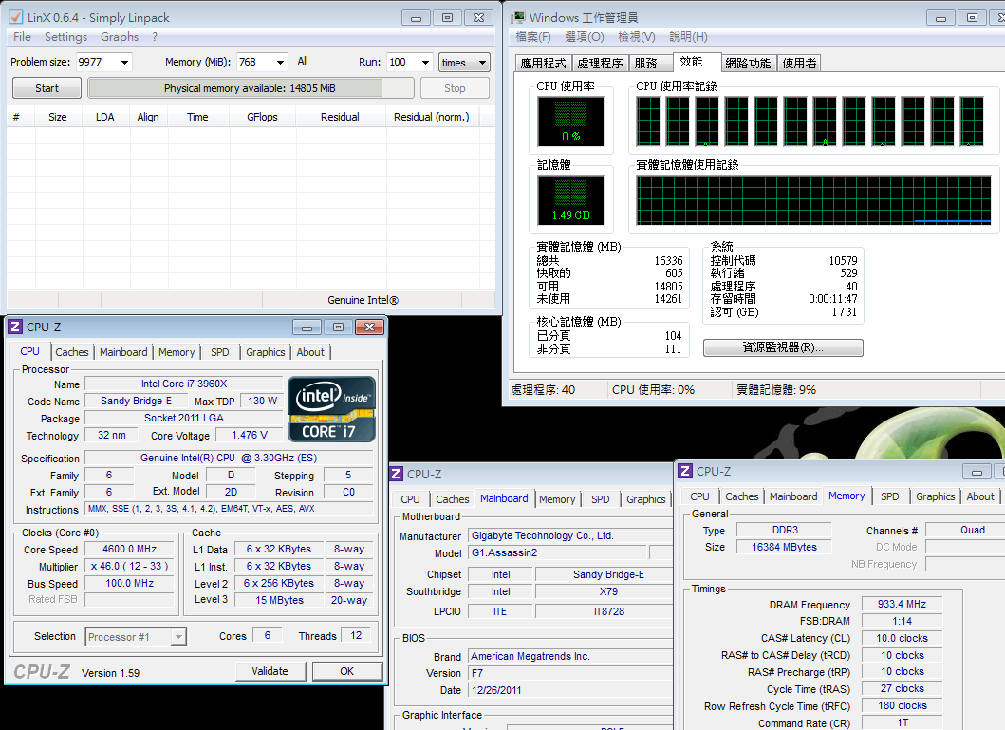Click the Size column header in LinX
This screenshot has width=1005, height=730.
click(x=58, y=117)
